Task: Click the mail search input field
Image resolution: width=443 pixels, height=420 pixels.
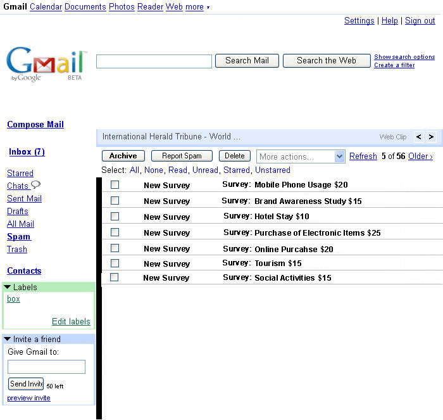Action: [154, 61]
